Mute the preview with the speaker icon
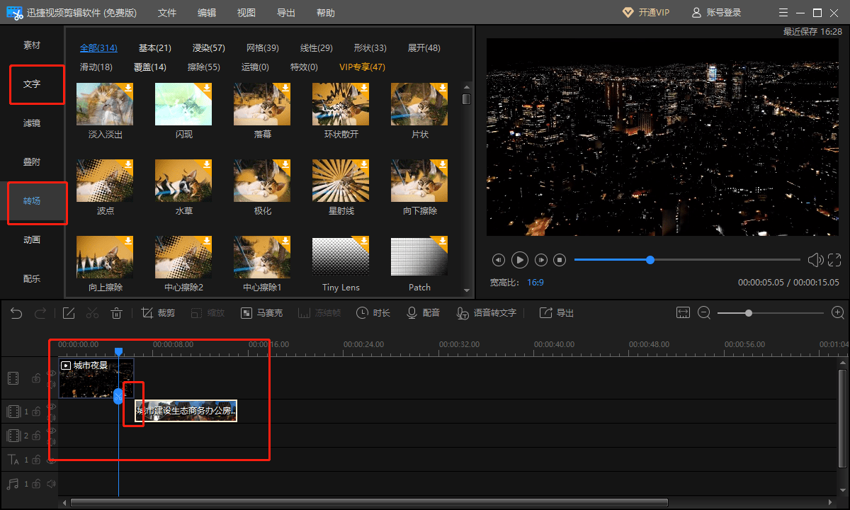 tap(815, 260)
